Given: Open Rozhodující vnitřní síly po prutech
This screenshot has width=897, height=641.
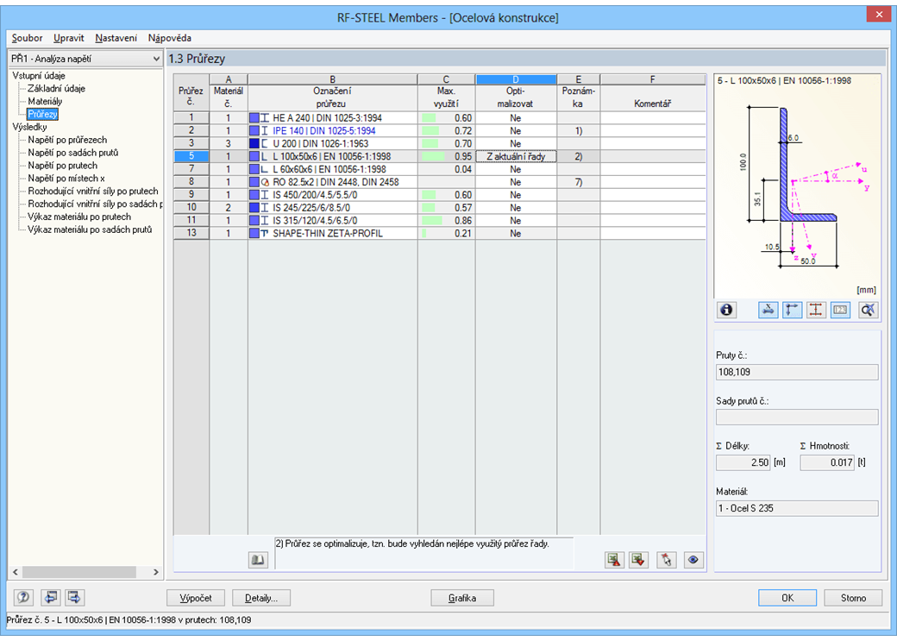Looking at the screenshot, I should (92, 192).
